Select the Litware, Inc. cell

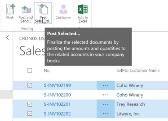pos(128,114)
